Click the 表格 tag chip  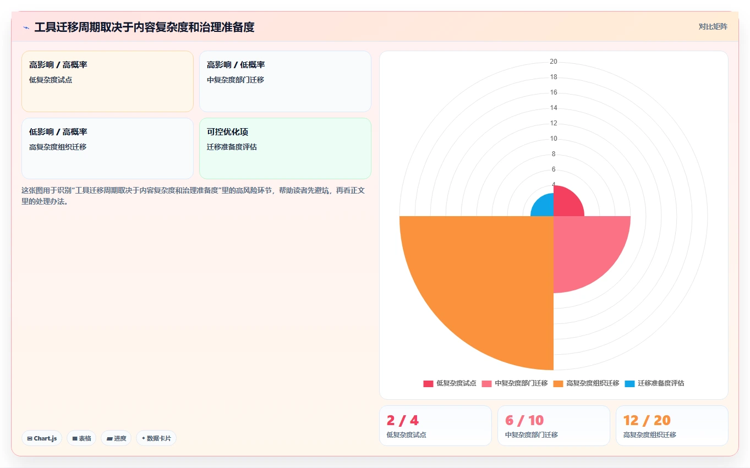point(81,438)
